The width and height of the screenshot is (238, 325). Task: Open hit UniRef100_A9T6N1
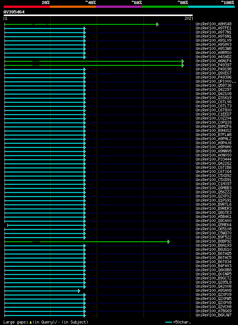[213, 36]
